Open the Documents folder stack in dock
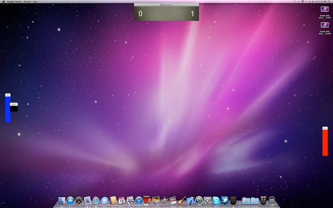Viewport: 333px width, 208px height. pyautogui.click(x=255, y=201)
